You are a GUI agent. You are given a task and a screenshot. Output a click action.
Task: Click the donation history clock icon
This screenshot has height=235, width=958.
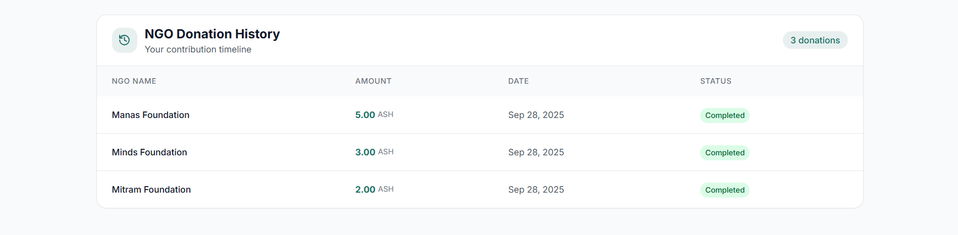coord(125,40)
